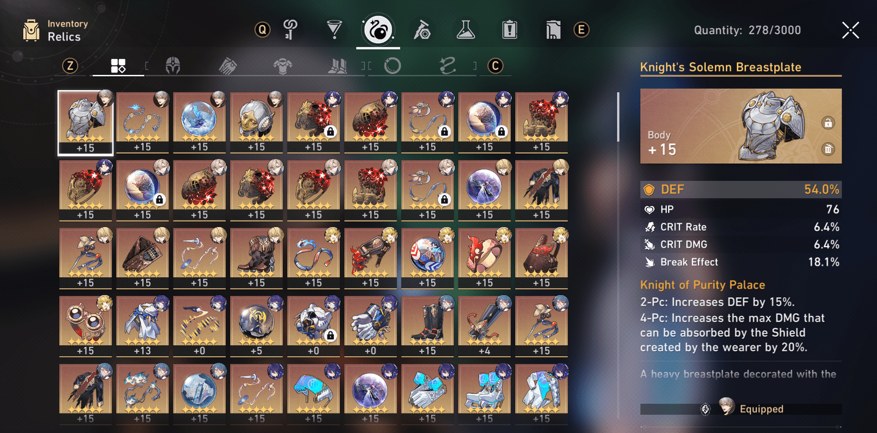Switch to the Consumables flask tab
877x433 pixels.
coord(466,29)
